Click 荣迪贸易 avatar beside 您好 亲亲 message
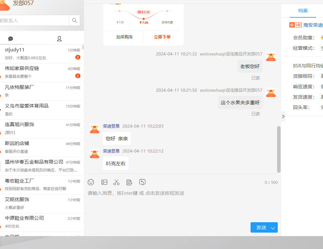This screenshot has width=323, height=249. [95, 129]
